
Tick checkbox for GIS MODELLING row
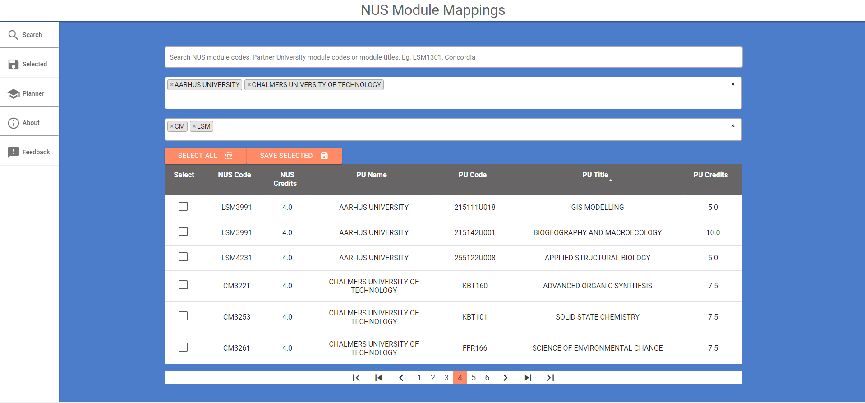pos(183,206)
